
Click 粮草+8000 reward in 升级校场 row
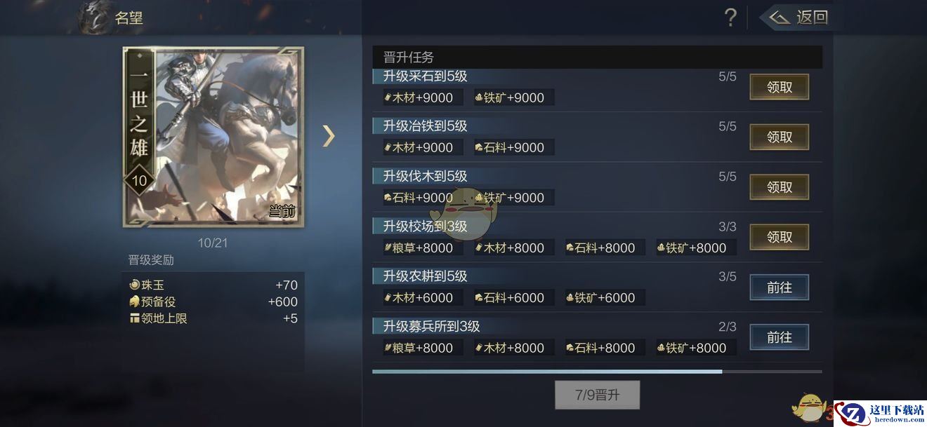point(419,248)
